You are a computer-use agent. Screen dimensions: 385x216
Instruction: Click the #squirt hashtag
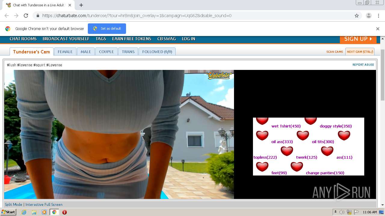coord(39,65)
